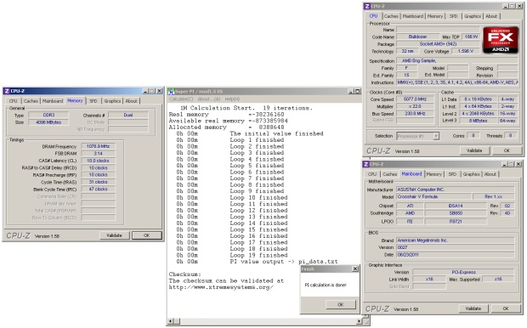Close the Finish dialog with its X
This screenshot has height=328, width=527.
355,269
